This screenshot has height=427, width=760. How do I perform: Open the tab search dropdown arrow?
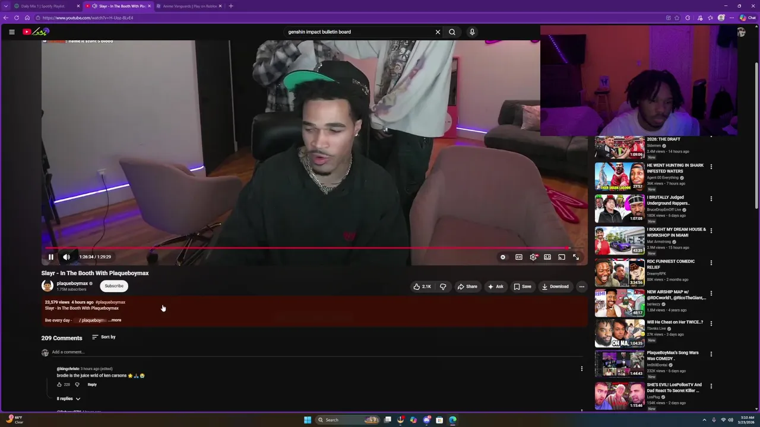[x=7, y=6]
